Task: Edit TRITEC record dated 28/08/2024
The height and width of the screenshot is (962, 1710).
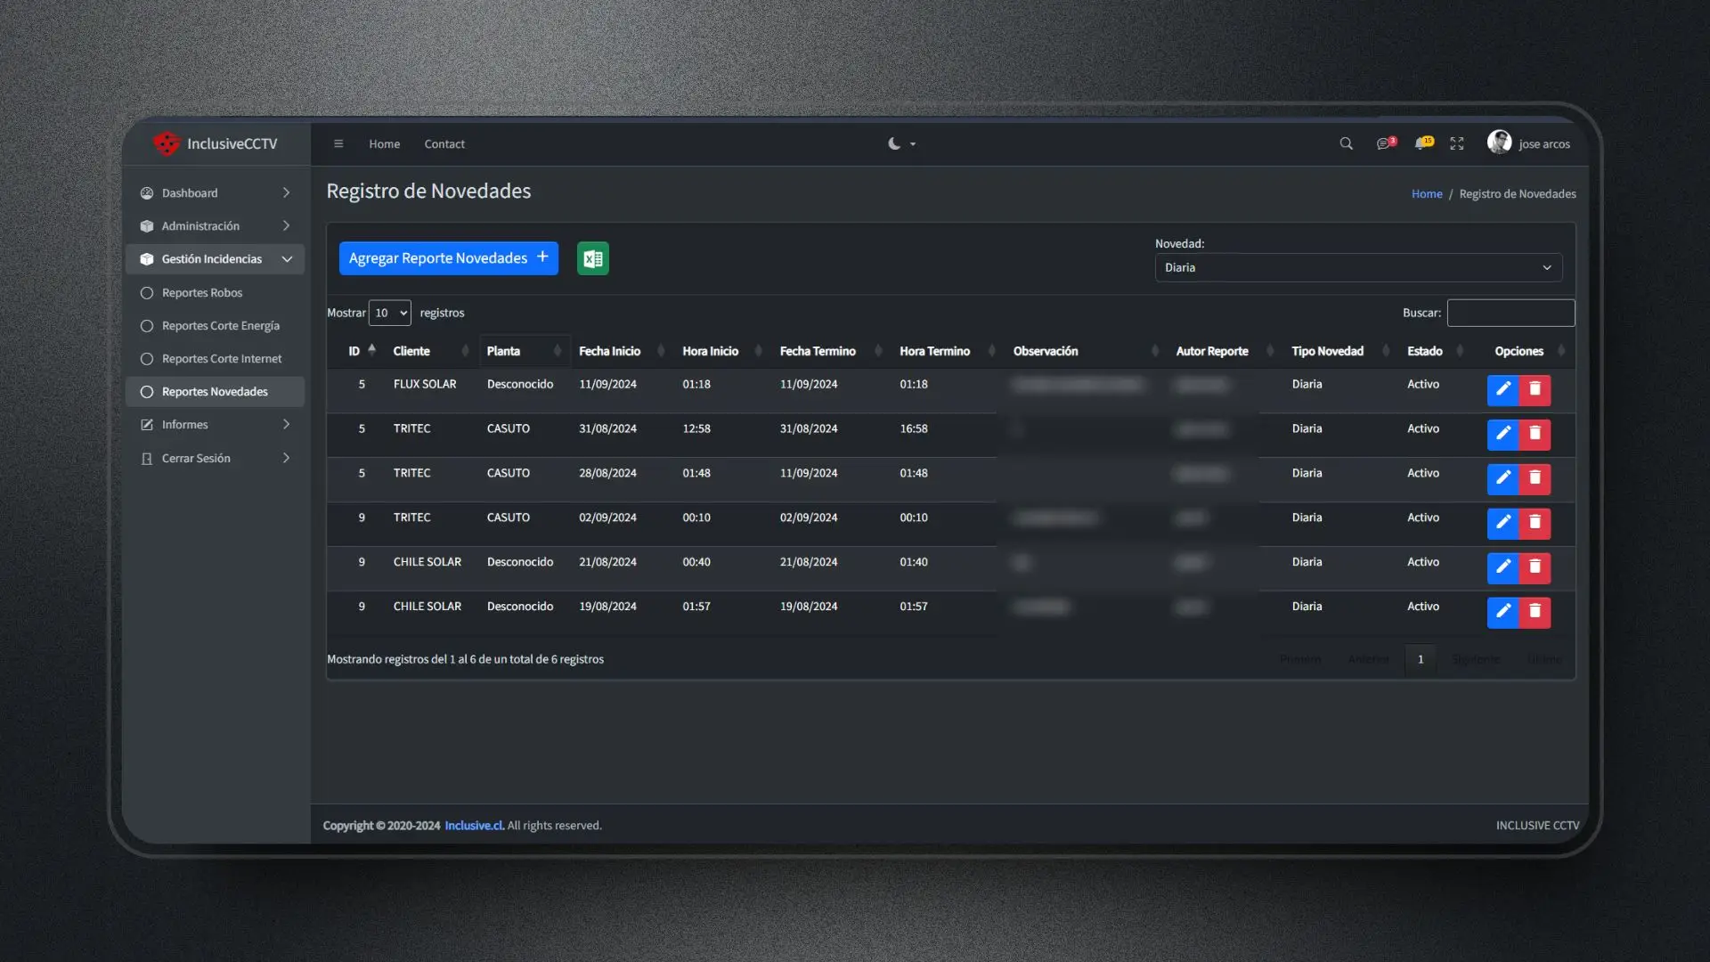Action: coord(1502,478)
